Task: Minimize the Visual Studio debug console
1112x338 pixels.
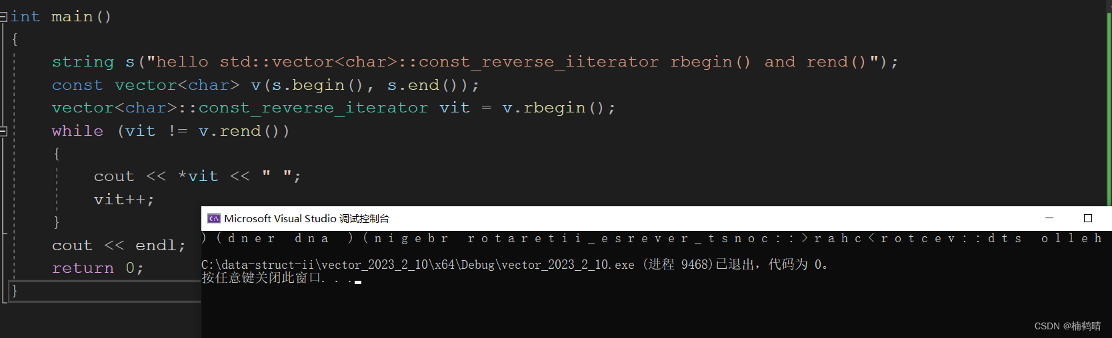Action: [1049, 218]
